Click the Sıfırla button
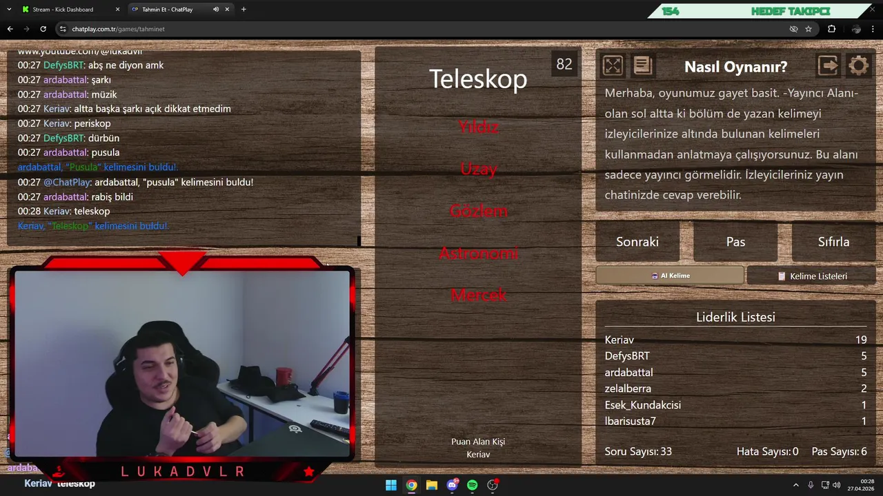This screenshot has width=883, height=496. (833, 242)
